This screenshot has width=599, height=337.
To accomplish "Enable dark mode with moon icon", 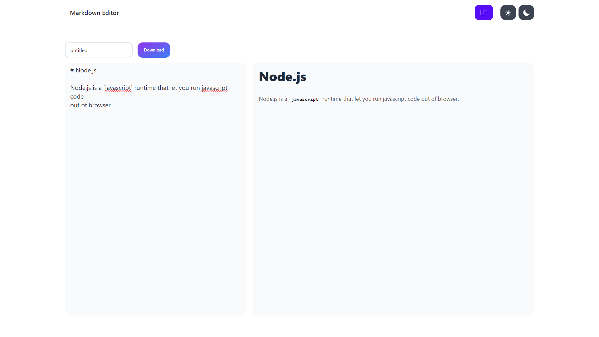I will pyautogui.click(x=526, y=12).
